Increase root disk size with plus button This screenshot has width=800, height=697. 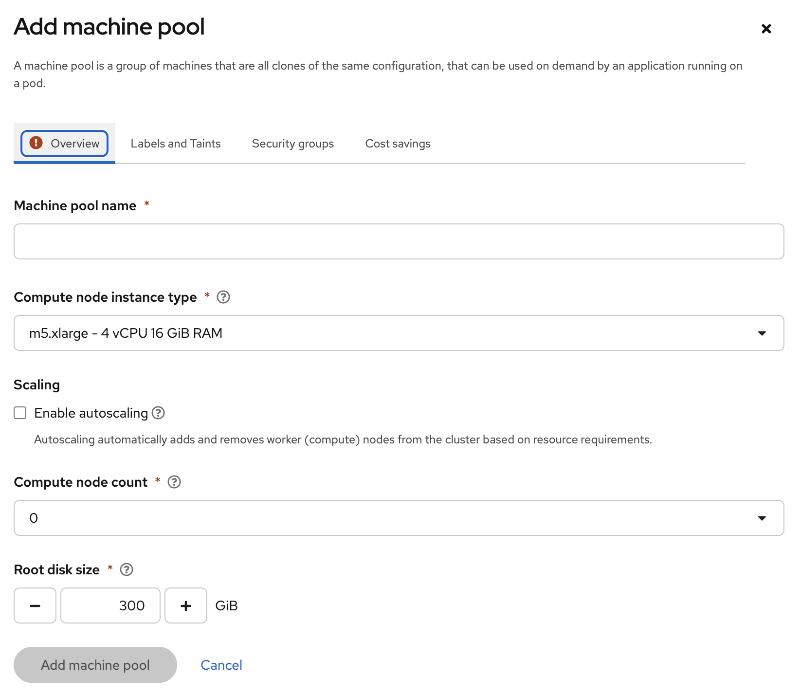[x=186, y=605]
